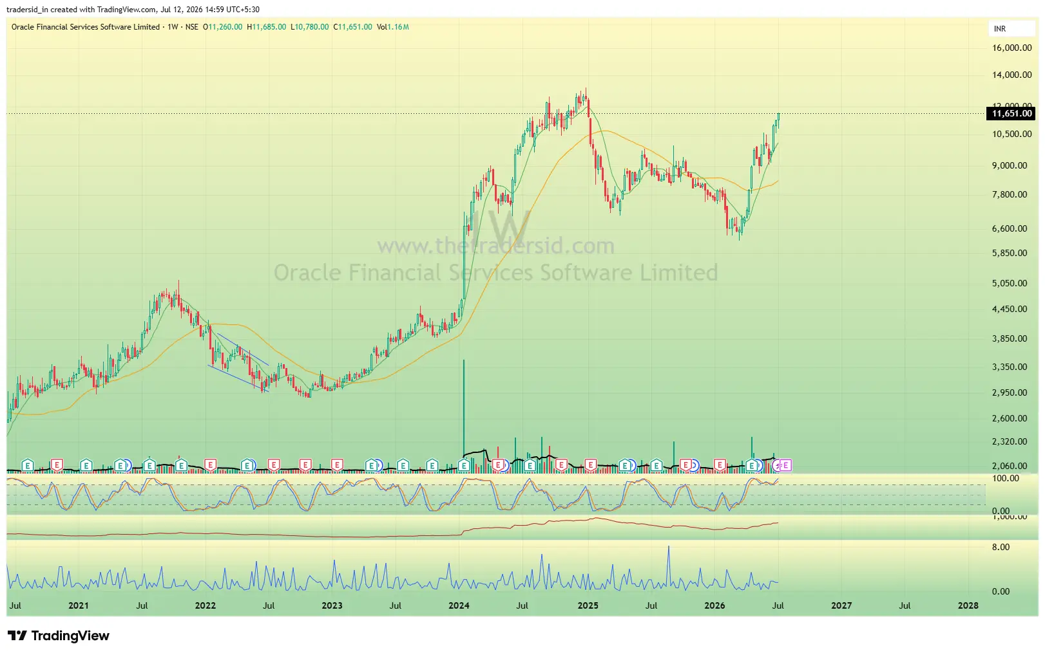Click the 1W interval label in header
This screenshot has height=655, width=1045.
[173, 27]
